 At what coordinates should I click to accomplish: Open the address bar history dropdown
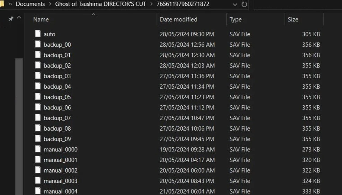(235, 5)
